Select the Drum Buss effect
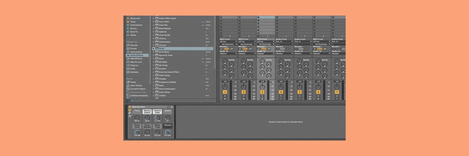Viewport: 469px width, 156px height. point(164,52)
